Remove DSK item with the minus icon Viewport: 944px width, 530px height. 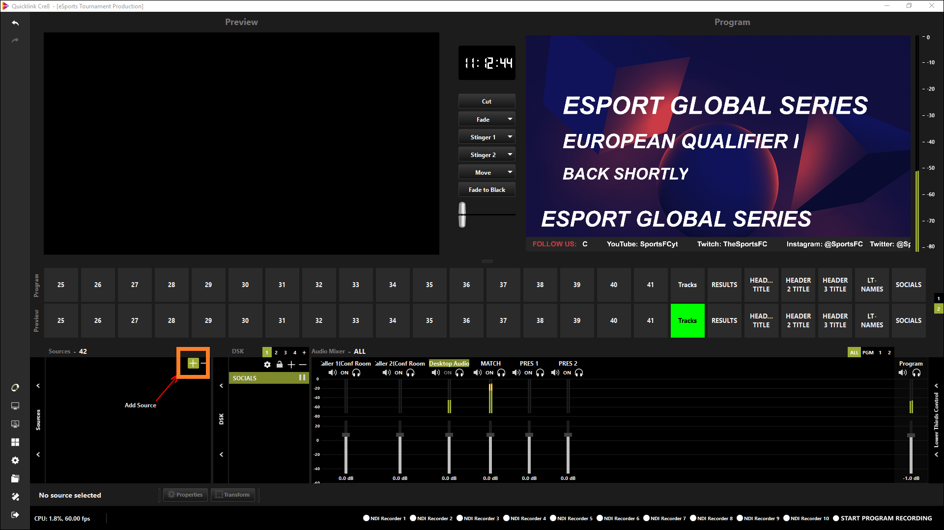pos(303,365)
